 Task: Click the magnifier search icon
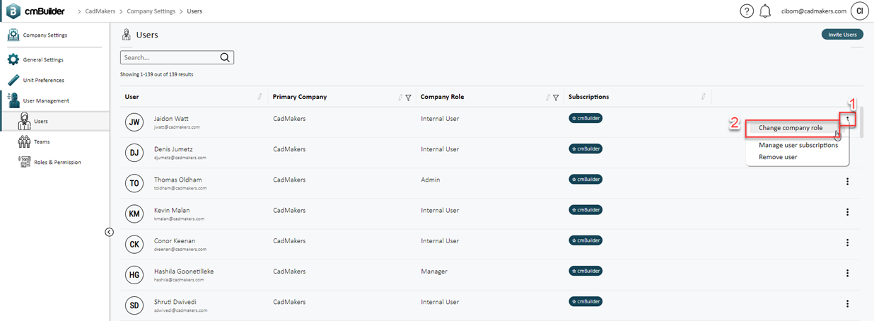(x=225, y=57)
